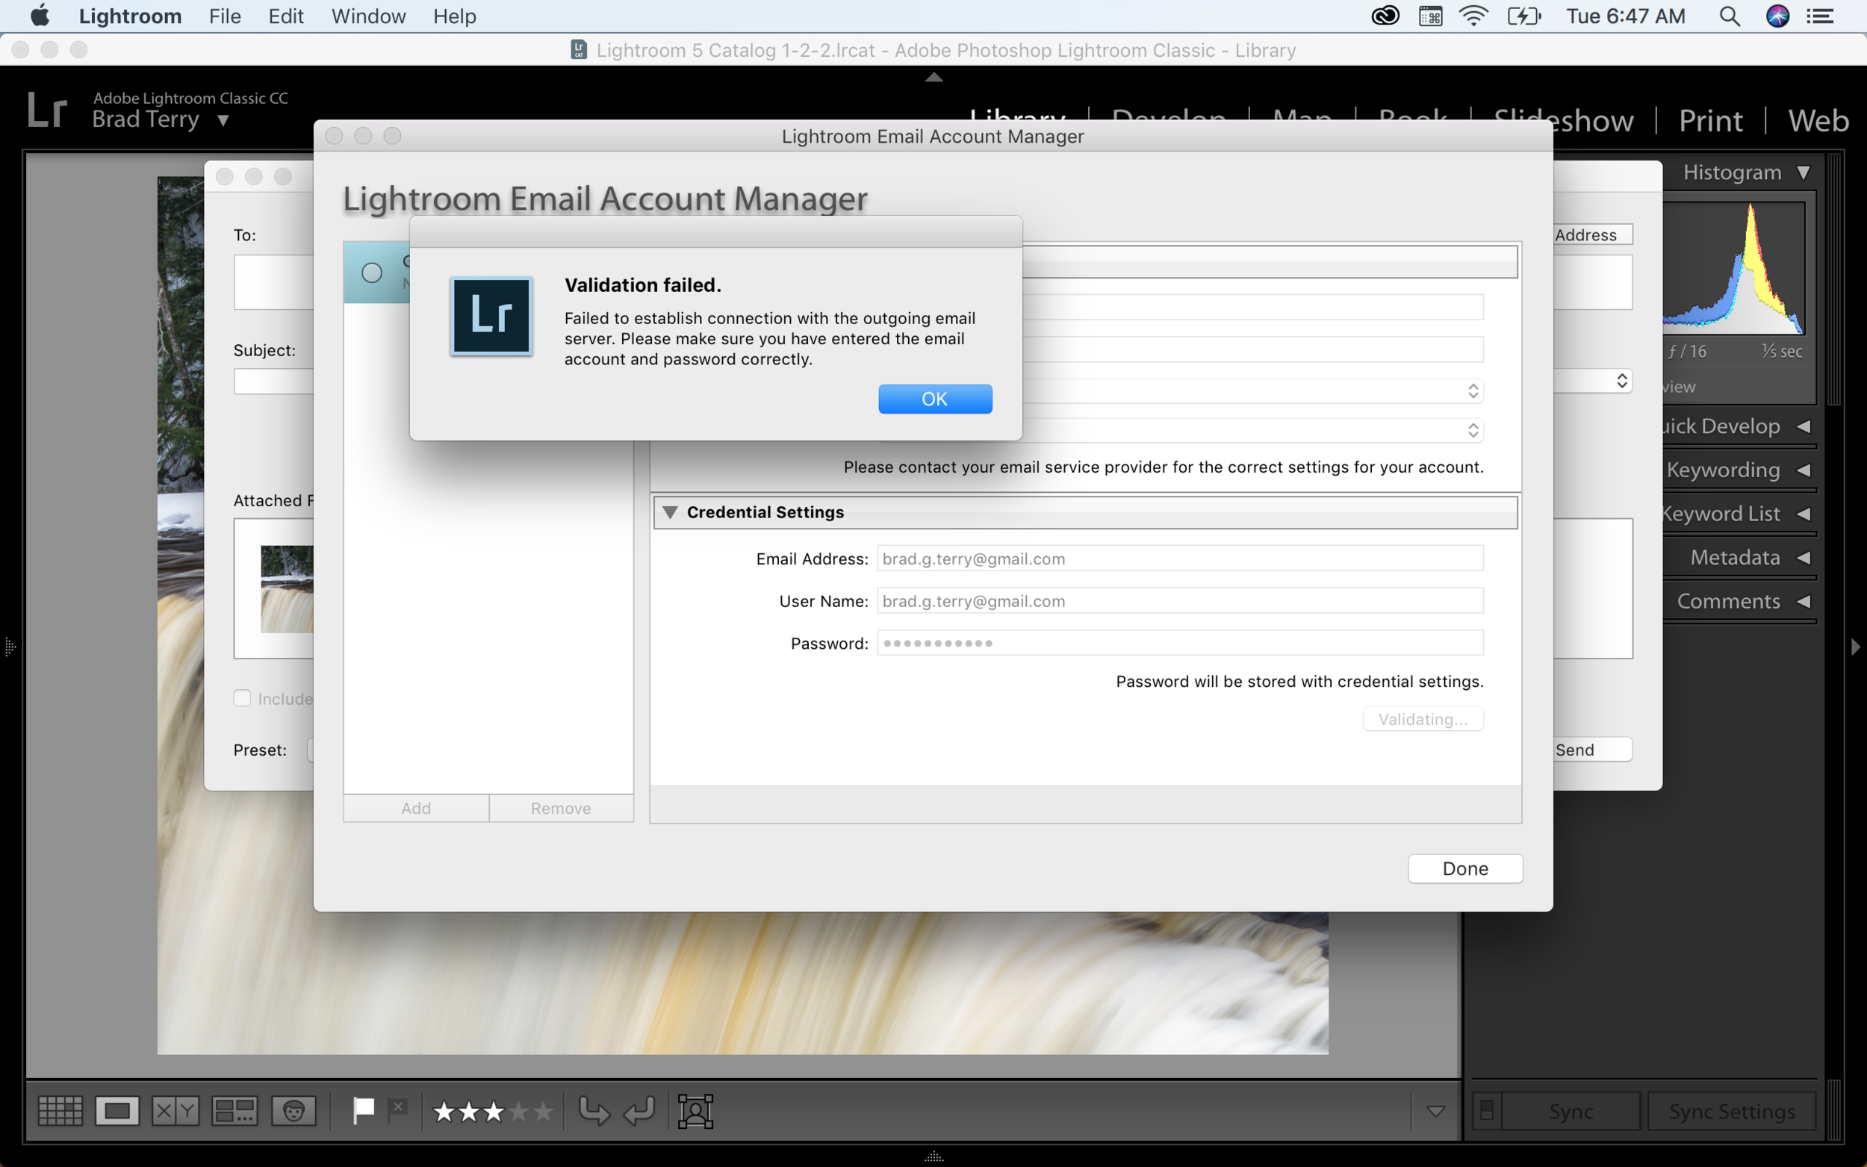Open Notification Center
This screenshot has width=1867, height=1167.
click(x=1821, y=16)
